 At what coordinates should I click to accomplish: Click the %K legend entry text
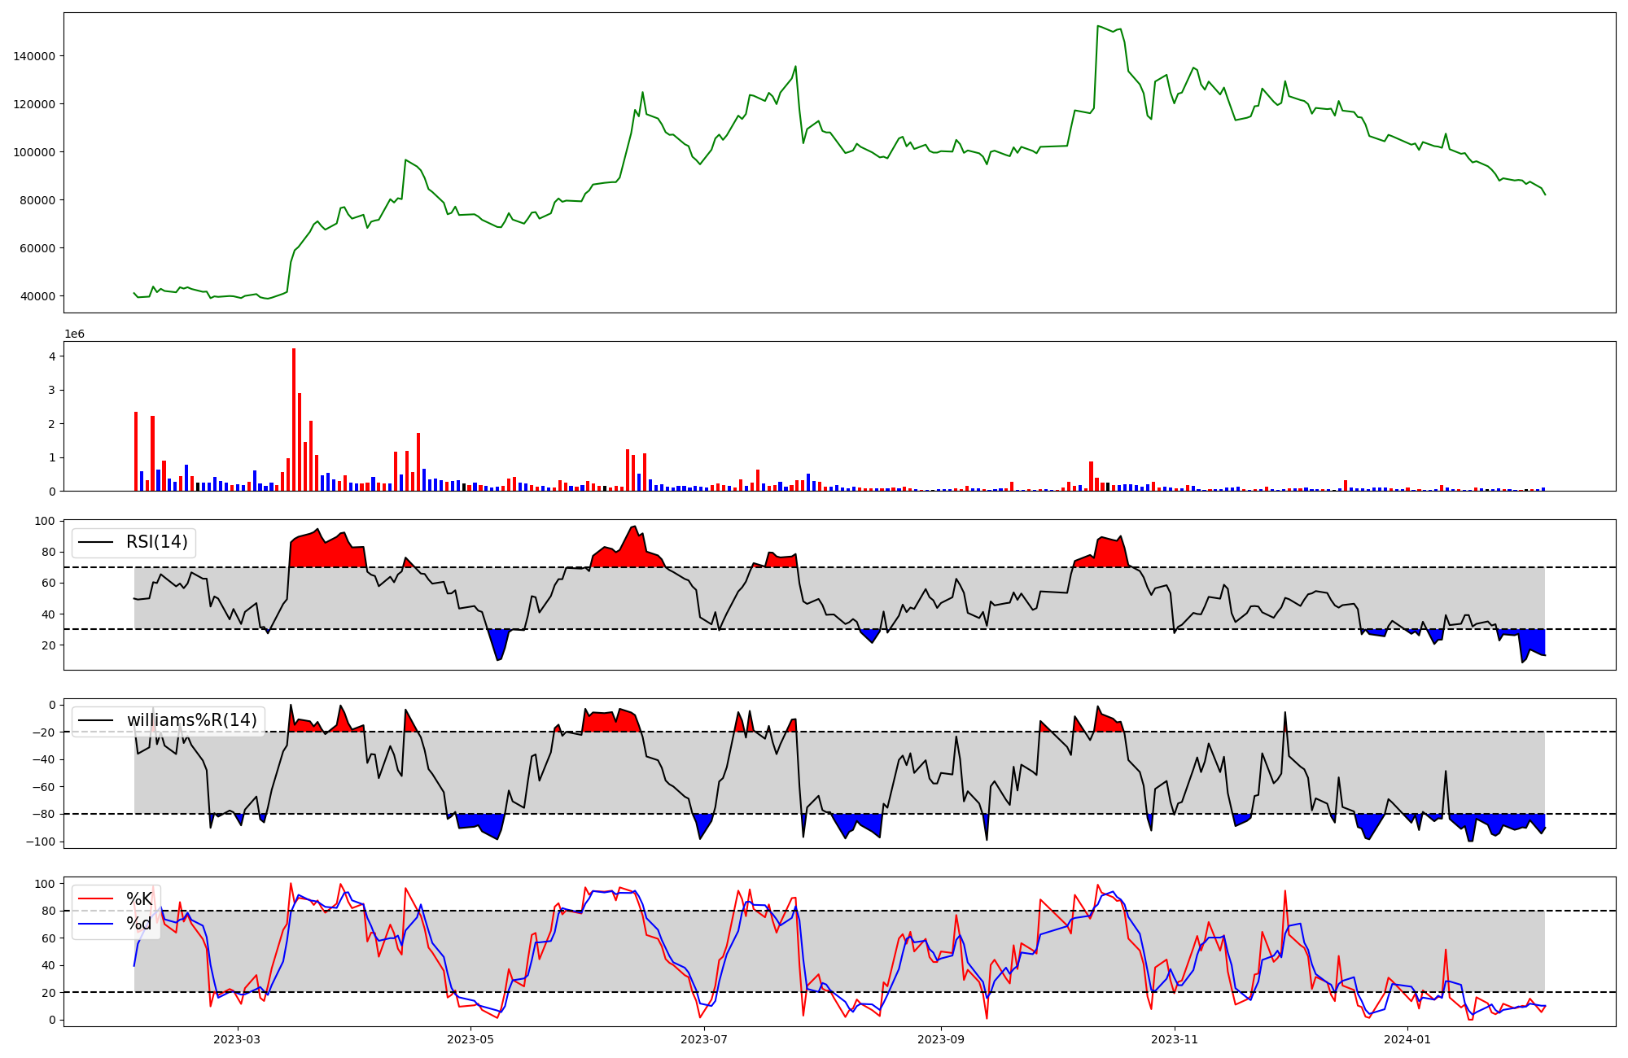pos(139,899)
